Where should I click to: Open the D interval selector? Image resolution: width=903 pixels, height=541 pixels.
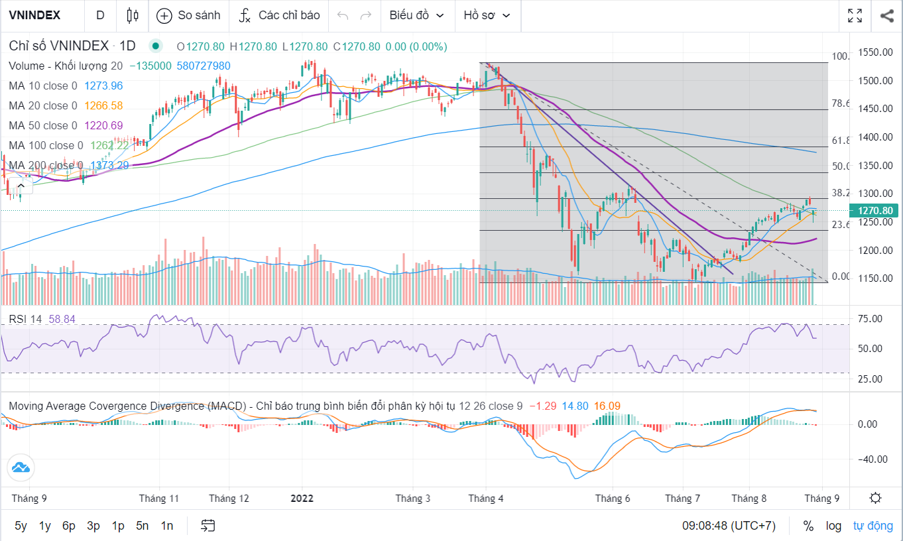point(100,15)
